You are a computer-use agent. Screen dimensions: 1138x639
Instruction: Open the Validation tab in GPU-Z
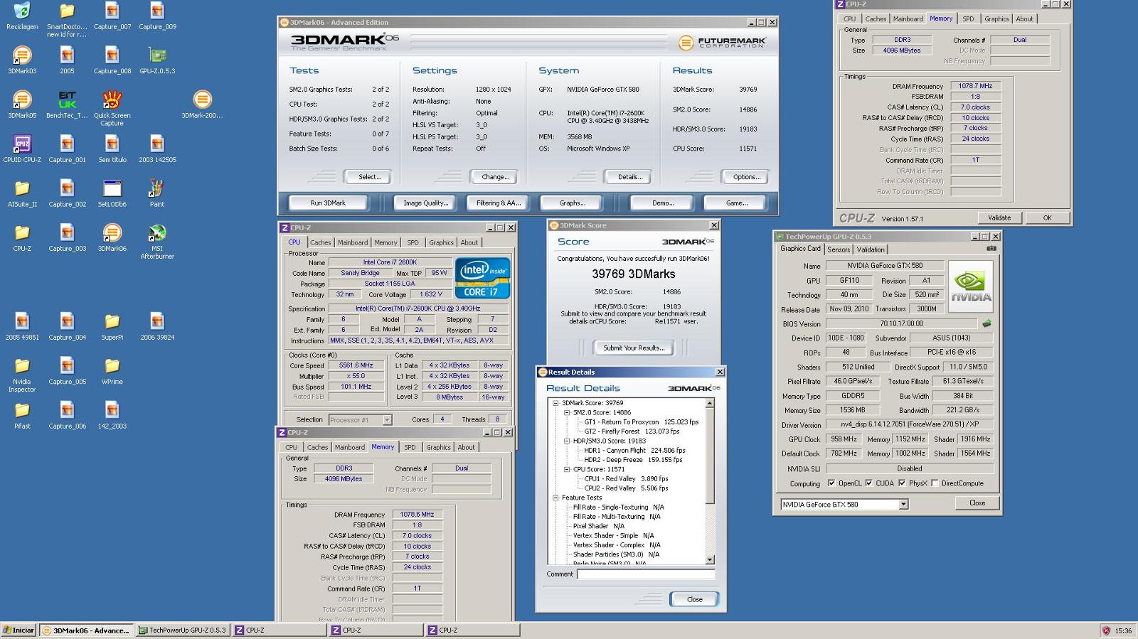(871, 249)
